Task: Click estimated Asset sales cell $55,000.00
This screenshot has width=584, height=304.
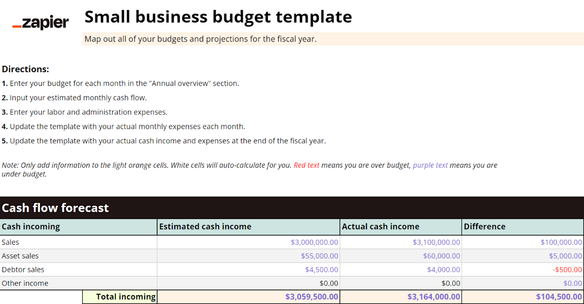Action: click(249, 256)
